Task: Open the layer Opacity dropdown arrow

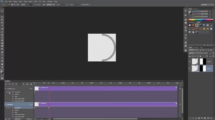Action: [x=213, y=53]
